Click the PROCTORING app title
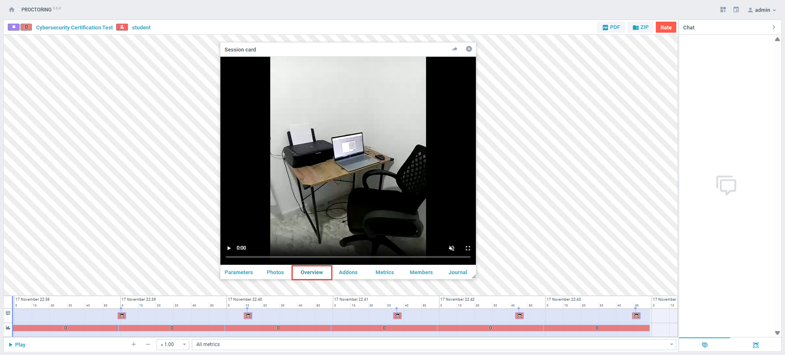This screenshot has width=785, height=355. [x=36, y=10]
